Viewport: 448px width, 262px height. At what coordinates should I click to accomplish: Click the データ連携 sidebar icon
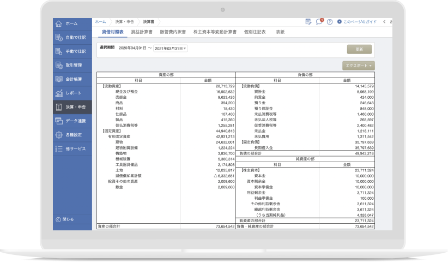59,121
